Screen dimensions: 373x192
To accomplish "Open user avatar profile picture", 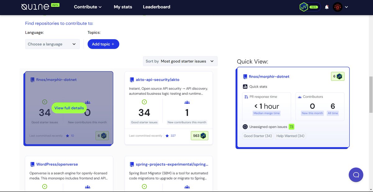I will click(x=338, y=7).
